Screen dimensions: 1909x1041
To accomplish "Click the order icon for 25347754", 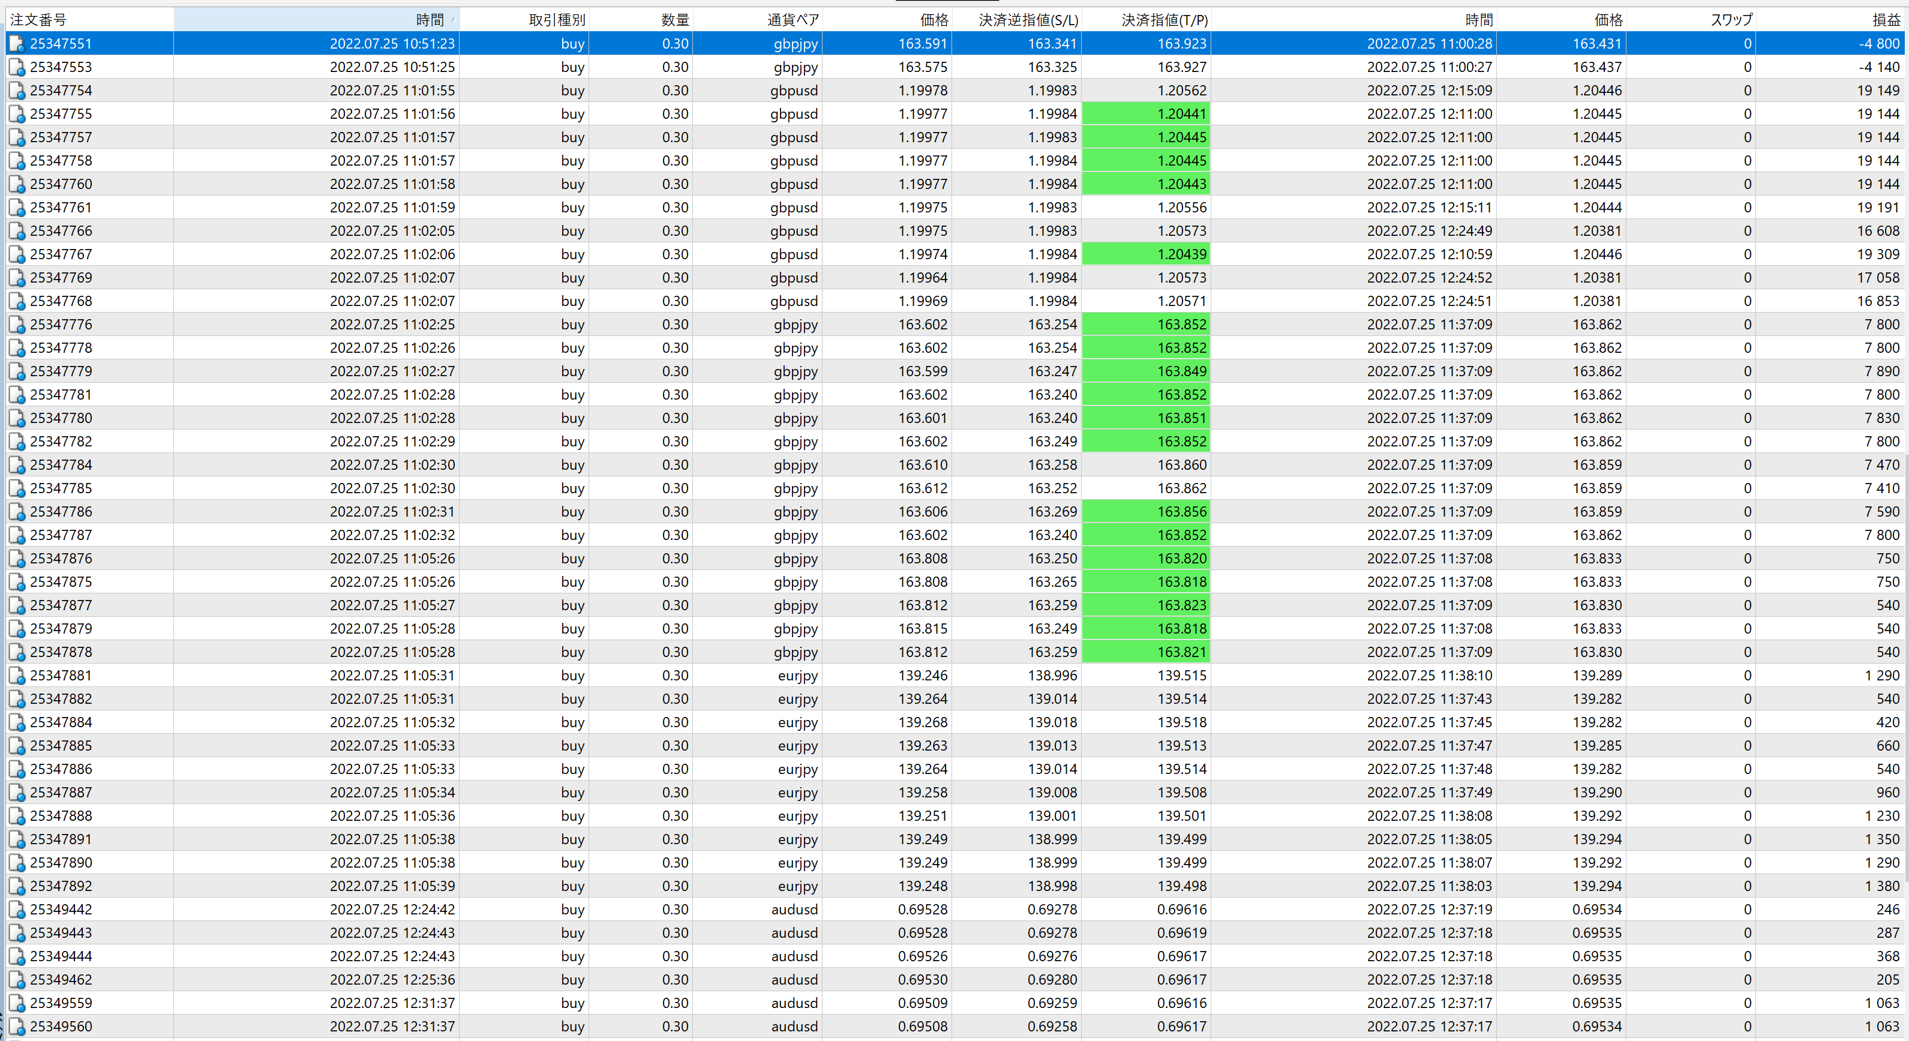I will [x=16, y=91].
